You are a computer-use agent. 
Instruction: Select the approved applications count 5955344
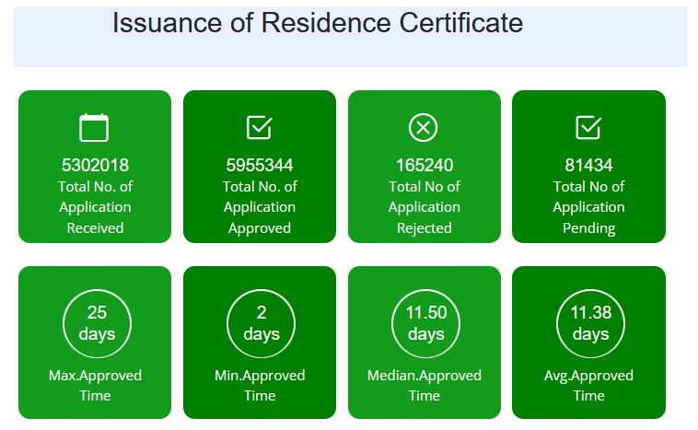[260, 166]
